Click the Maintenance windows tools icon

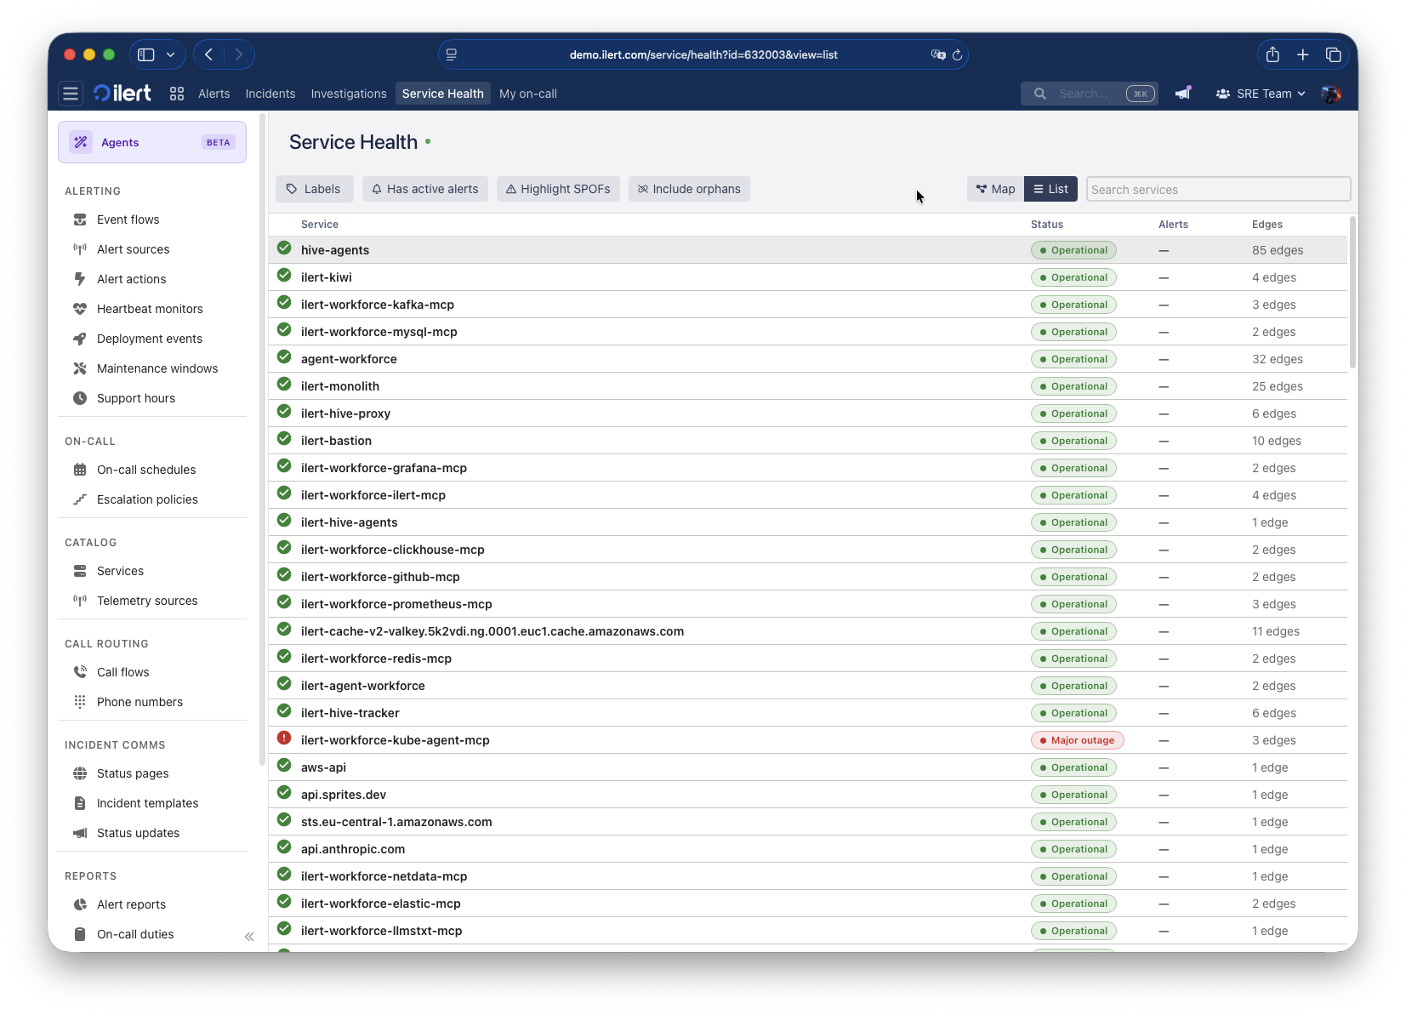[x=80, y=368]
